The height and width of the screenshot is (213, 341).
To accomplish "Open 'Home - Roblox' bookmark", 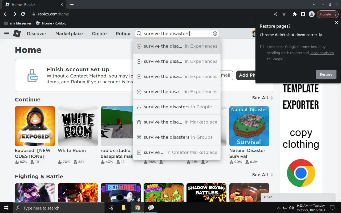I will pos(51,23).
